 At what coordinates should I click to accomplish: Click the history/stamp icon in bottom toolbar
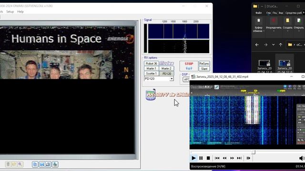click(55, 164)
